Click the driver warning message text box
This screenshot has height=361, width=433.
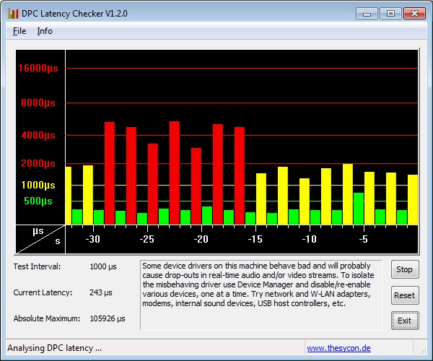(261, 295)
